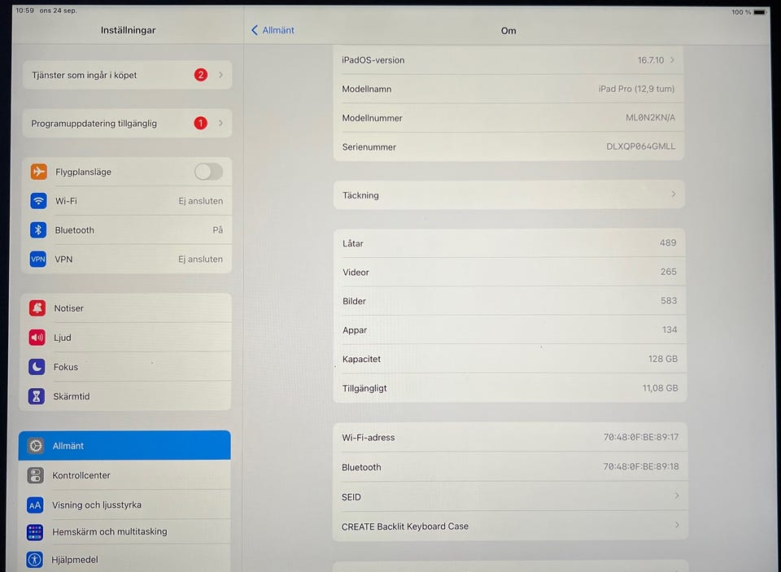Tap the battery icon in status bar
The height and width of the screenshot is (572, 781).
point(760,12)
